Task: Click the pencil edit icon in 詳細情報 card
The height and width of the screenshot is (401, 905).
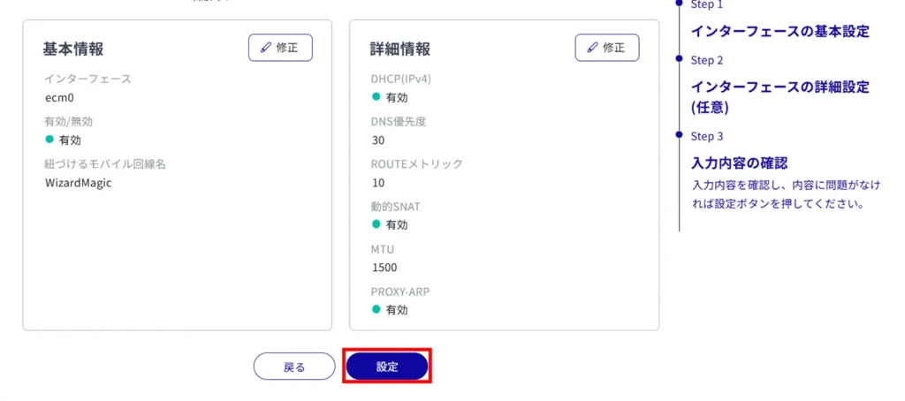Action: click(593, 48)
